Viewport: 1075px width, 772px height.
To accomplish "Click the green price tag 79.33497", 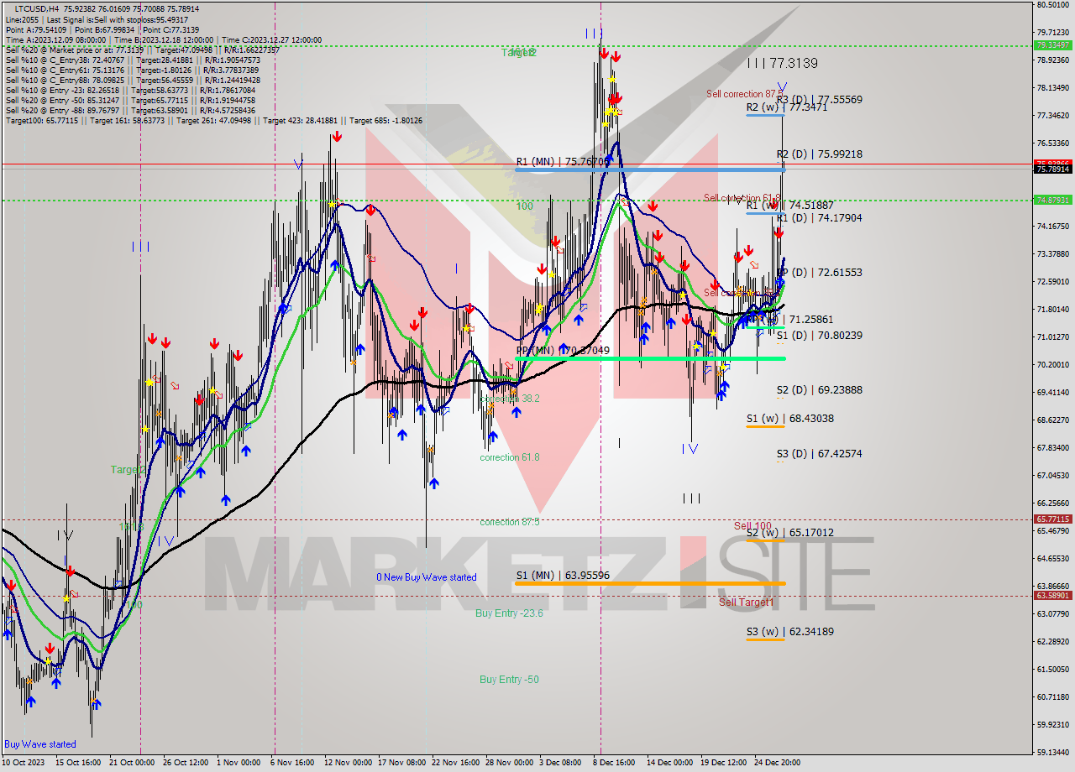I will point(1052,44).
